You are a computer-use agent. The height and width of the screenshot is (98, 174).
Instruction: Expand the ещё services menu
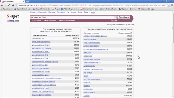93,12
